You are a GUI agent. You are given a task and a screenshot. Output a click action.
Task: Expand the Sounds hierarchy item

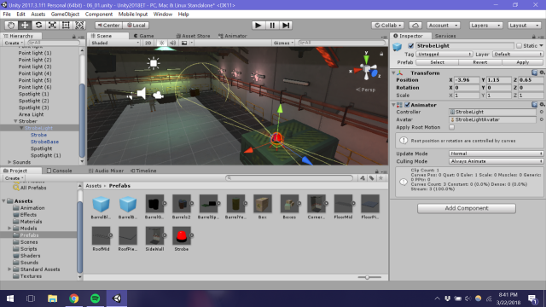pyautogui.click(x=9, y=162)
